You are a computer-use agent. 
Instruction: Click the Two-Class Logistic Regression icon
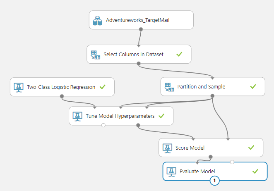[x=19, y=87]
